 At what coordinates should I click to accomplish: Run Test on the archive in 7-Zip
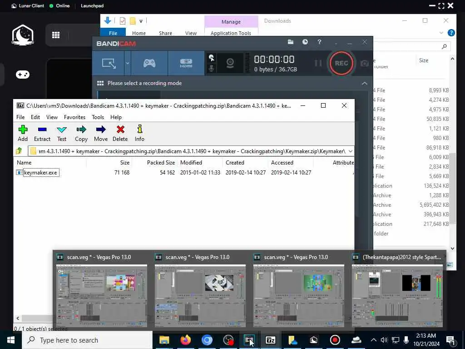click(x=62, y=133)
